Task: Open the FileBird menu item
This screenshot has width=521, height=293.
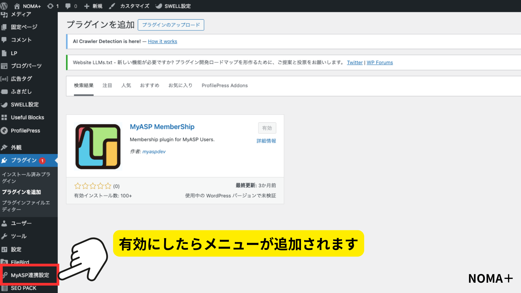Action: [x=20, y=262]
